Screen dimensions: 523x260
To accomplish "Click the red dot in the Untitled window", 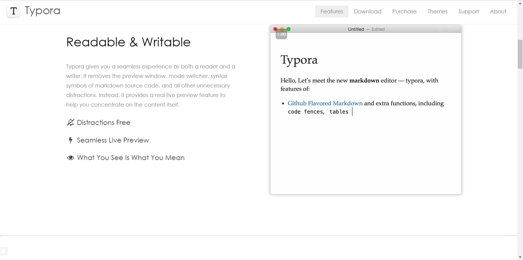I will click(275, 29).
